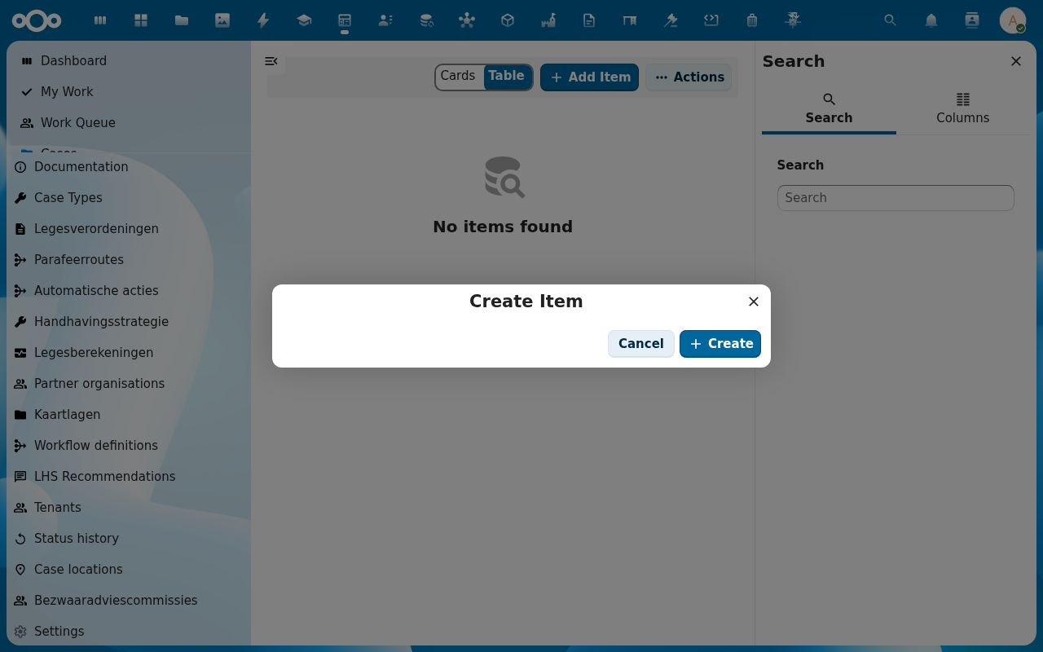This screenshot has width=1043, height=652.
Task: Open the Files folder app in top bar
Action: coord(182,20)
